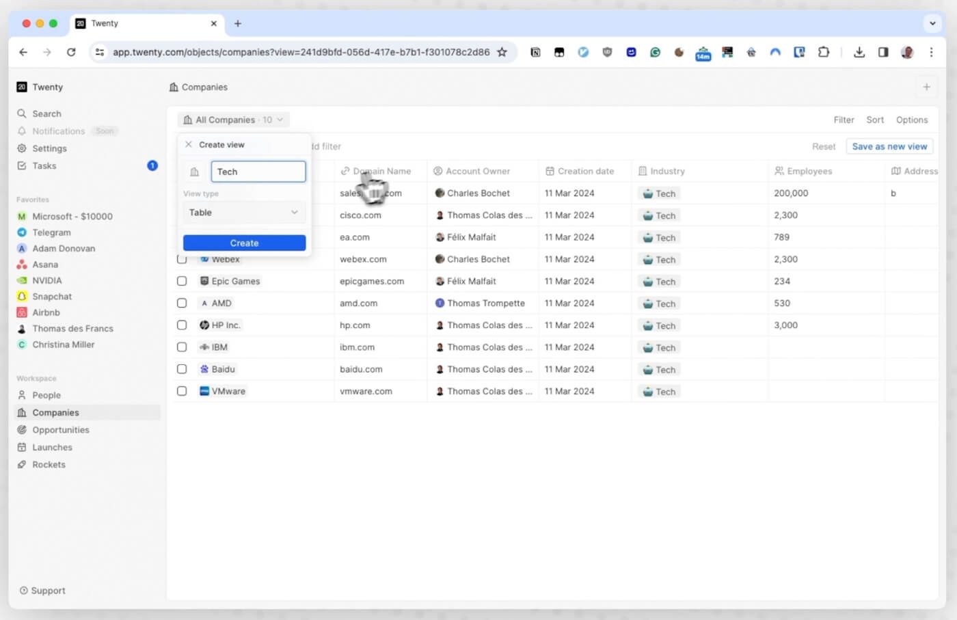Open the Rockets workspace section
Screen dimensions: 957x620
(49, 464)
